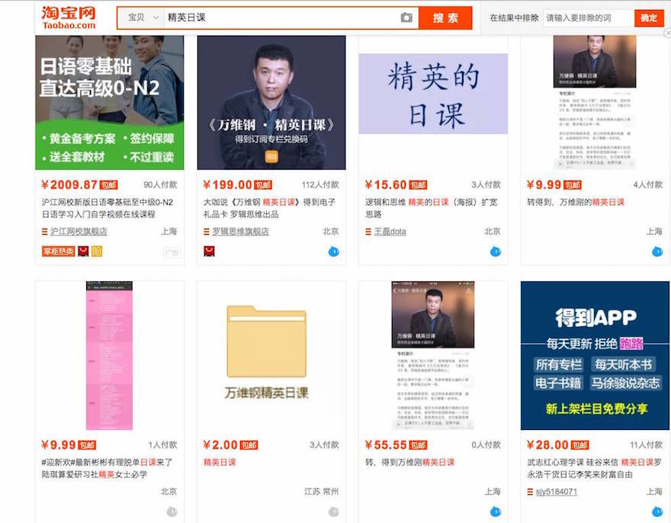
Task: Click the camera image-search icon
Action: coord(406,18)
